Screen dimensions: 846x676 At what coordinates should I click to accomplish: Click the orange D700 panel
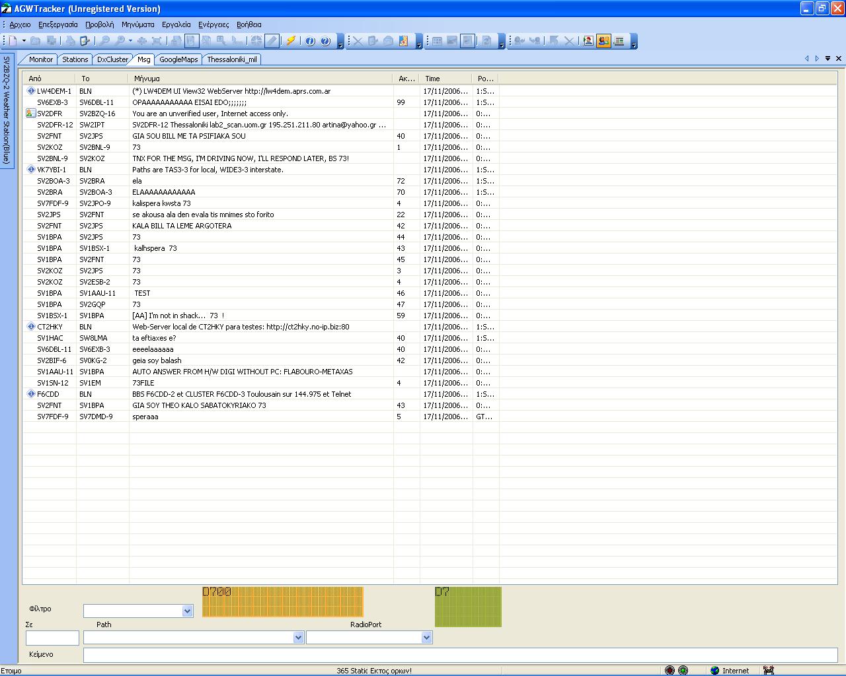pos(282,602)
